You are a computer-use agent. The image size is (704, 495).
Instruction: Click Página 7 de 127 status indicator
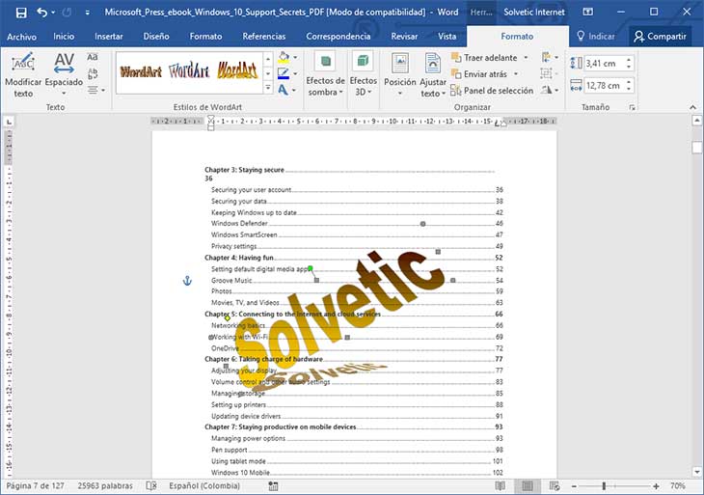pos(35,486)
